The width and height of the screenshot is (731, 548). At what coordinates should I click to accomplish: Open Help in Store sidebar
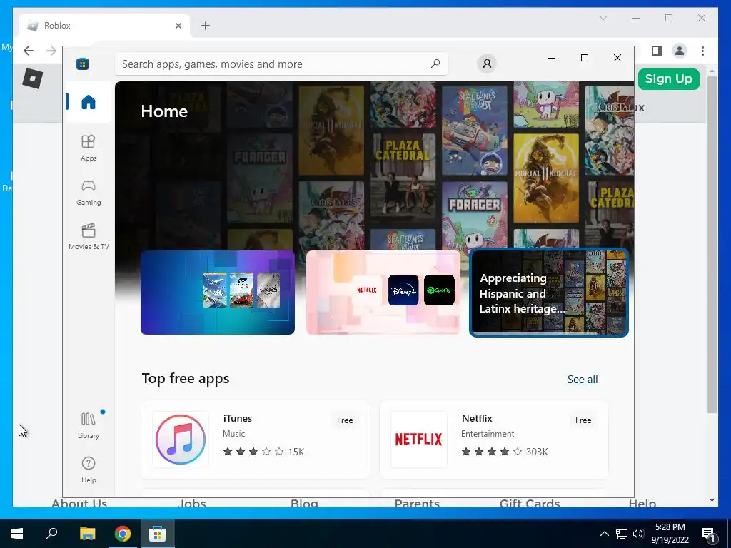pyautogui.click(x=88, y=470)
